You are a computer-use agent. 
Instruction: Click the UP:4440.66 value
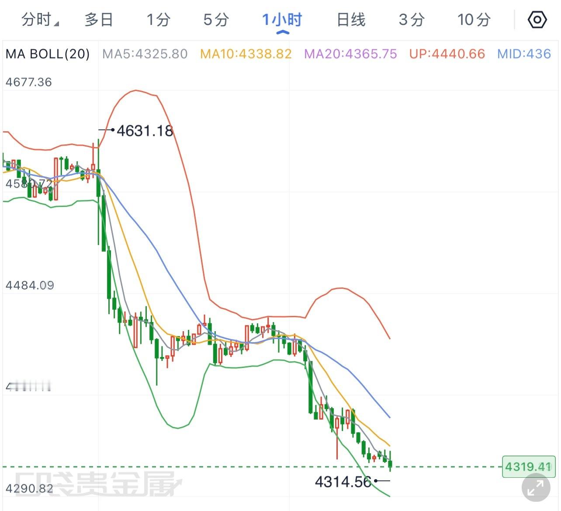tap(447, 54)
